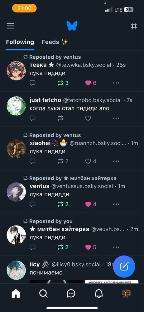Select the Following tab

(x=20, y=42)
